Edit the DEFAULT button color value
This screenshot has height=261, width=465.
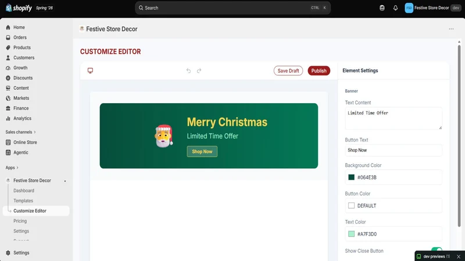[367, 206]
